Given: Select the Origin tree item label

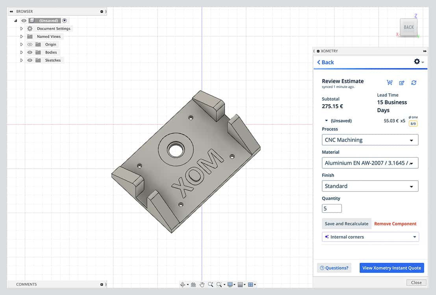Looking at the screenshot, I should [x=50, y=44].
